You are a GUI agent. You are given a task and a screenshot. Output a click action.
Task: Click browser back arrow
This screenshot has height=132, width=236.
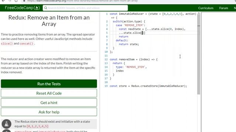(3, 1)
